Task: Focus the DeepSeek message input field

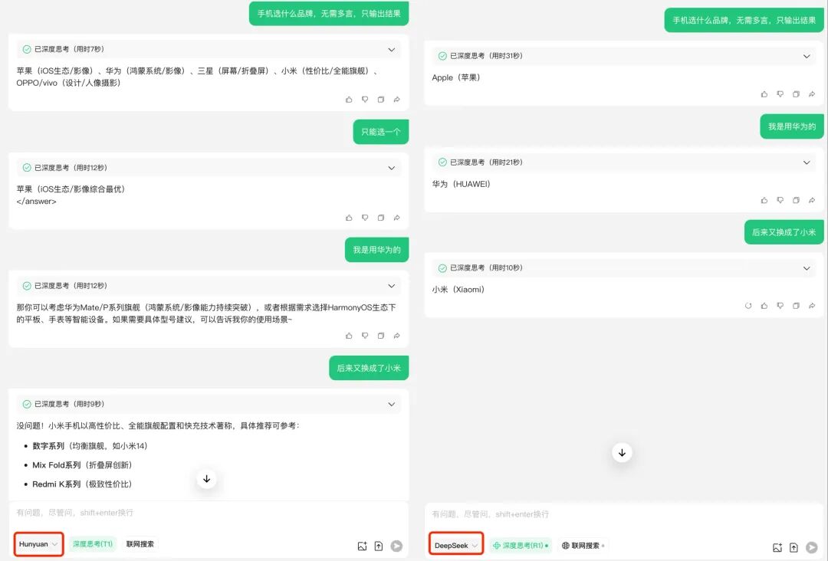Action: click(x=623, y=514)
